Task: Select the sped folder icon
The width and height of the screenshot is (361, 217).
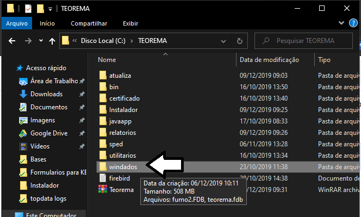Action: pyautogui.click(x=103, y=144)
